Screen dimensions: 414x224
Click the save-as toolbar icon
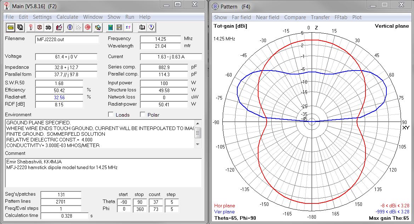(20, 27)
